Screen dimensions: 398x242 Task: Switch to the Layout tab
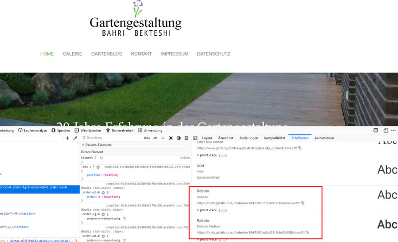(x=207, y=138)
